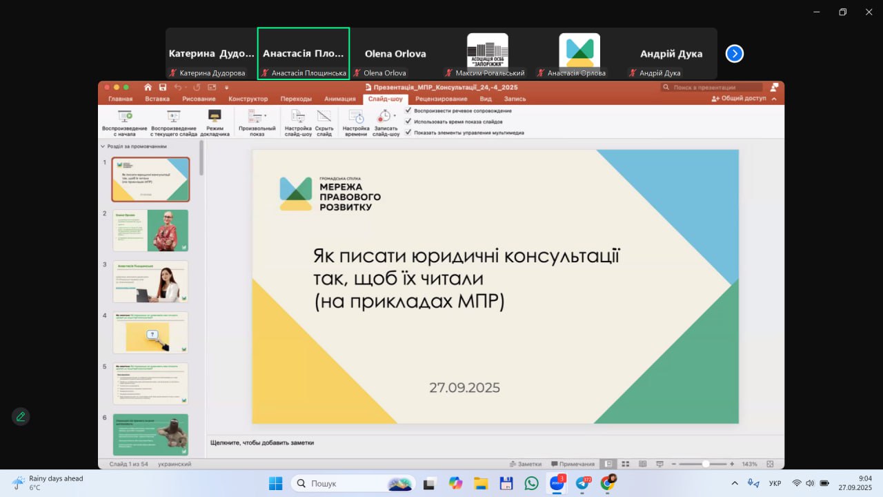This screenshot has height=497, width=883.
Task: Switch to slide sorter view in status bar
Action: coord(626,464)
